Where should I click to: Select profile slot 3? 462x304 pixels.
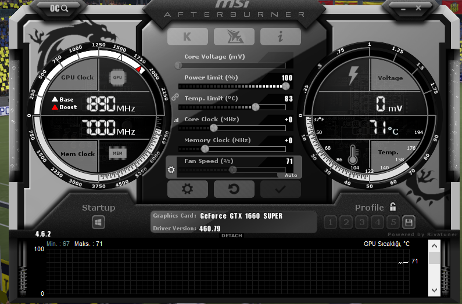362,222
